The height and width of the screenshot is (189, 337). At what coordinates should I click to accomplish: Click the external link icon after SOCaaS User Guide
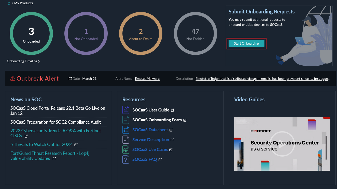173,110
